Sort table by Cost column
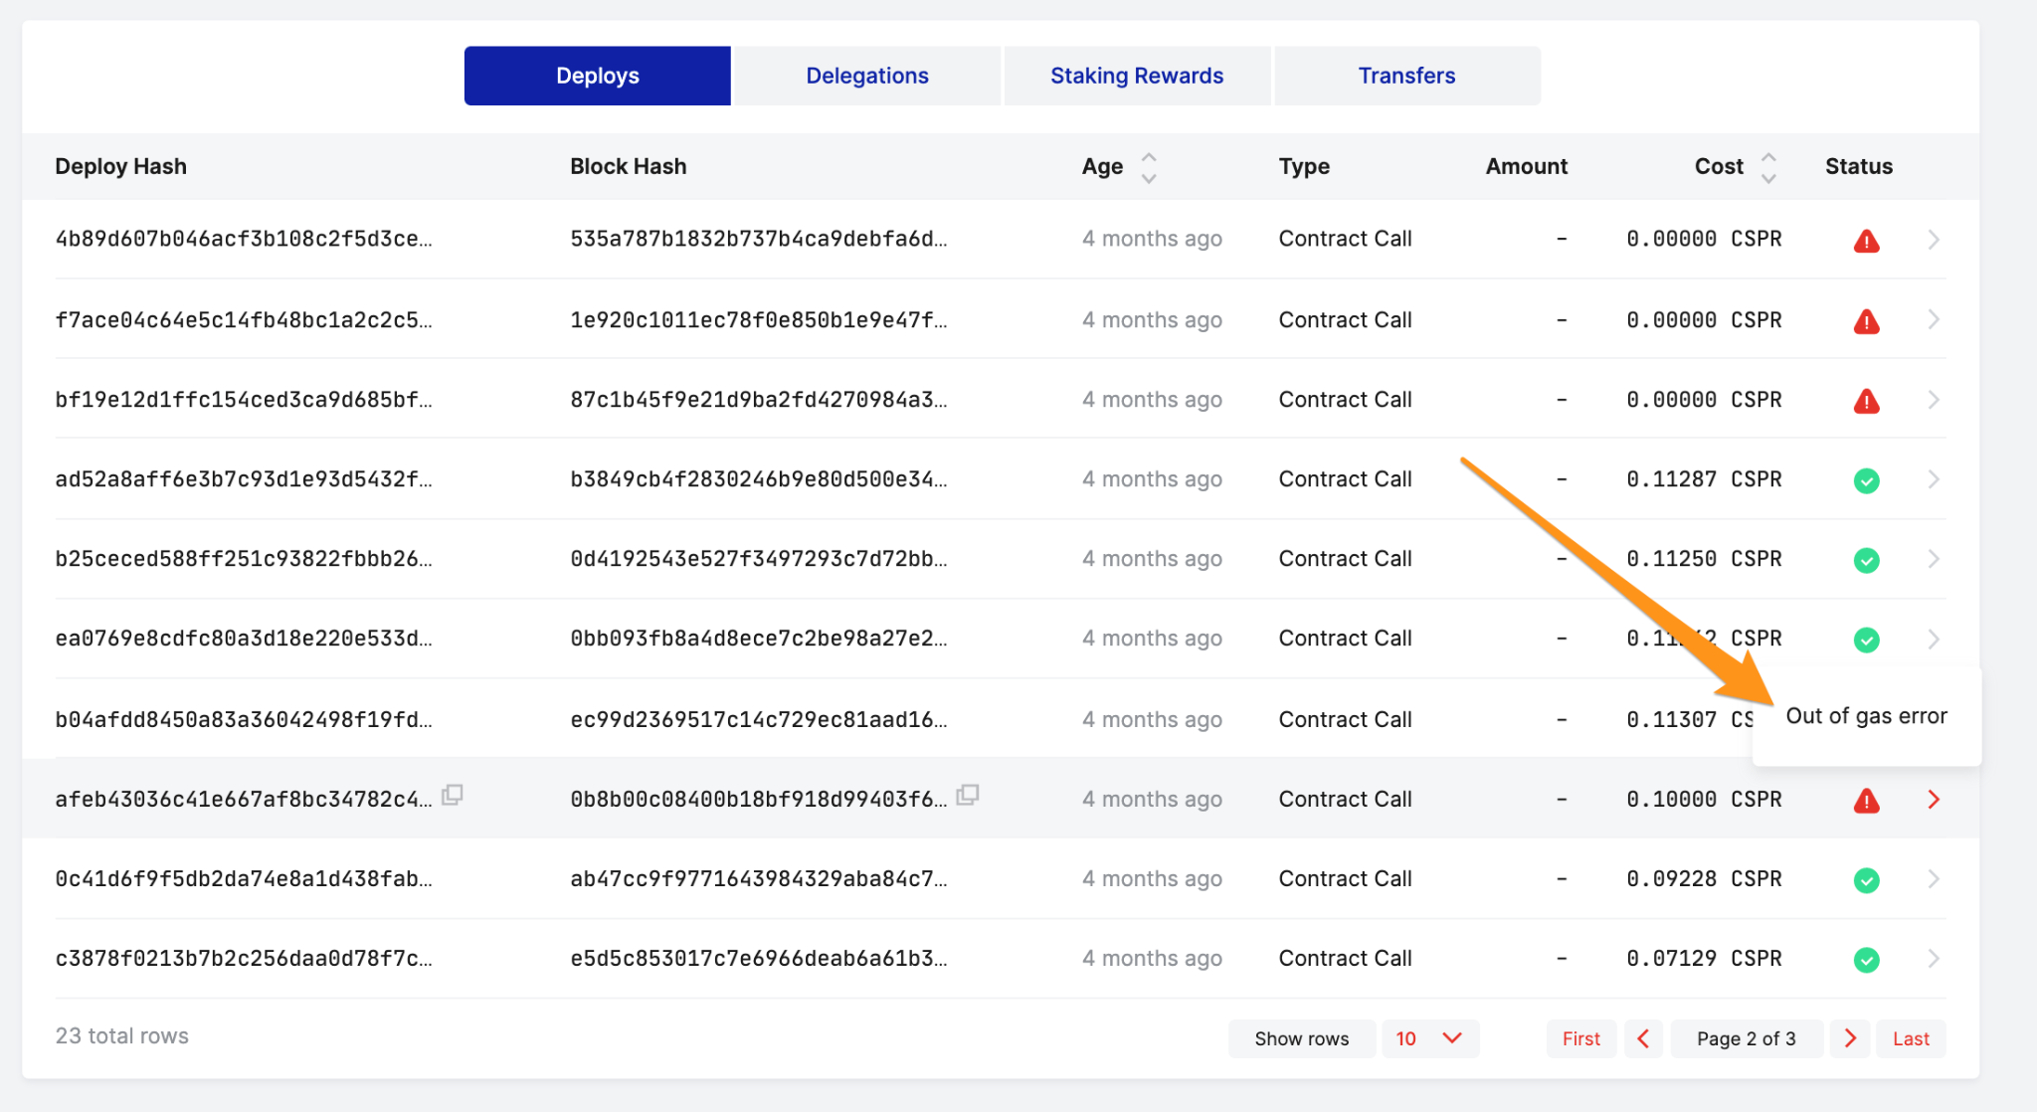 (x=1768, y=167)
